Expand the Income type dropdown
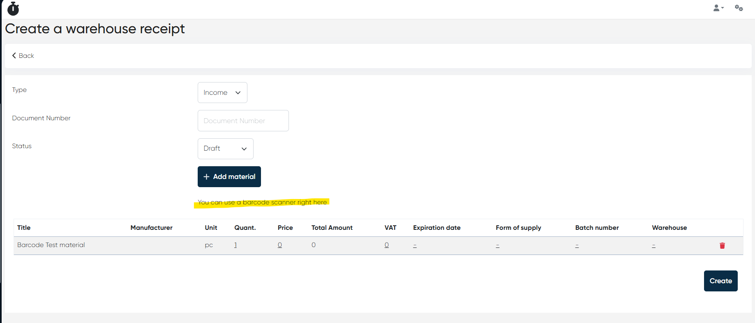Screen dimensions: 755x323 222,93
